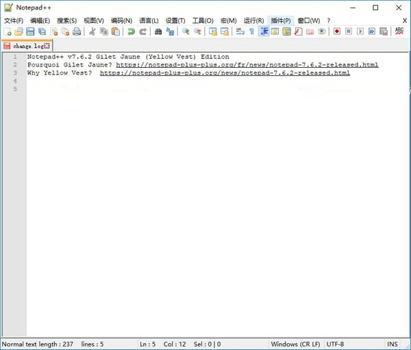Viewport: 411px width, 350px height.
Task: Expand the 编码(N) encoding menu
Action: pyautogui.click(x=121, y=21)
